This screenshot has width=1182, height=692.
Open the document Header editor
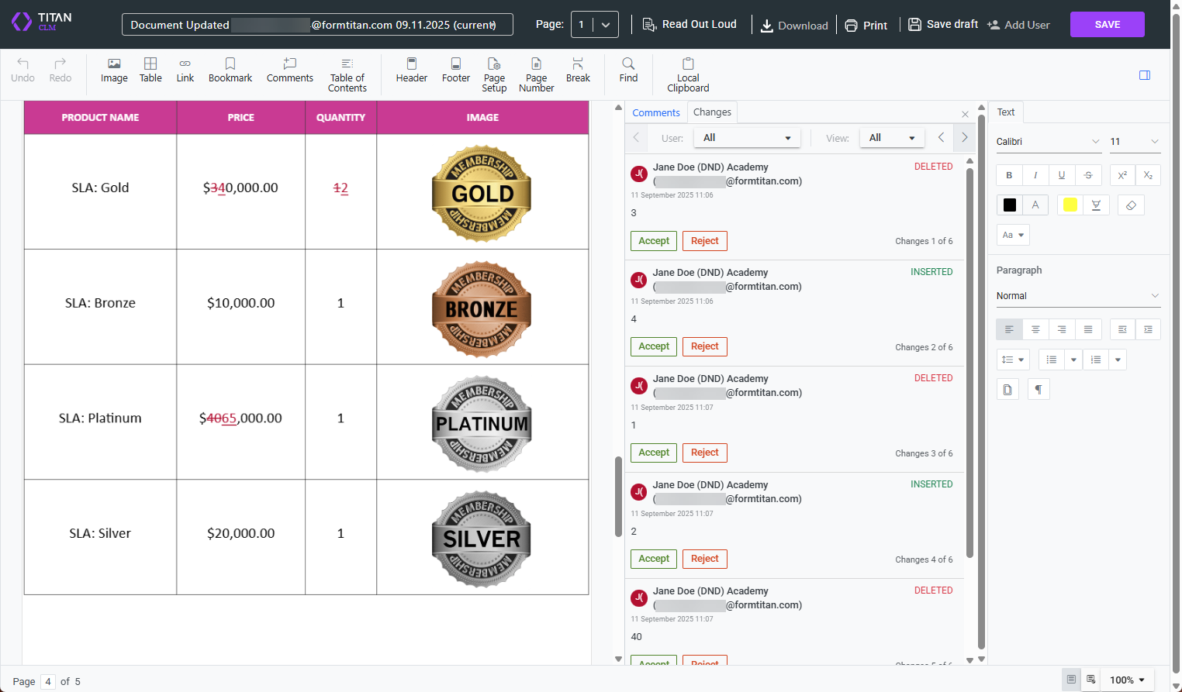(411, 74)
